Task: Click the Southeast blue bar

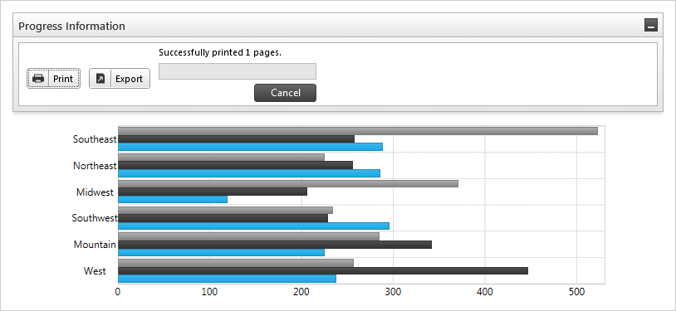Action: tap(250, 147)
